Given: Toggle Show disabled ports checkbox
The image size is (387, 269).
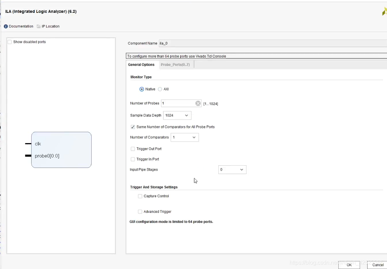Looking at the screenshot, I should 10,42.
